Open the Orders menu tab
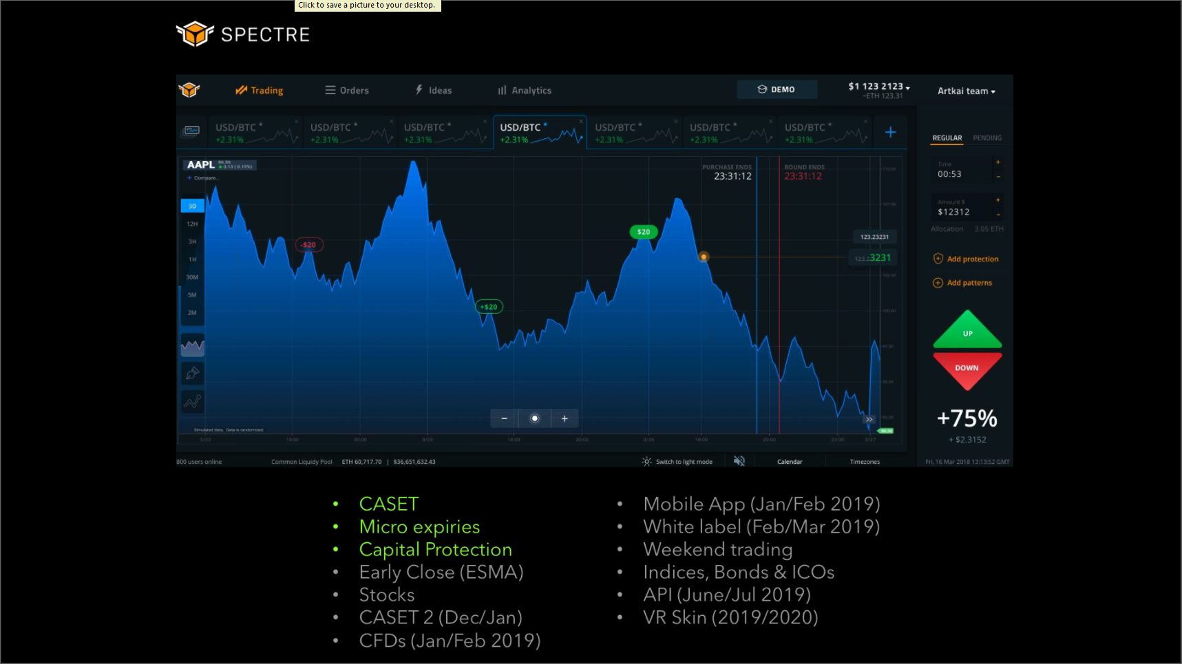Viewport: 1182px width, 664px height. coord(347,90)
